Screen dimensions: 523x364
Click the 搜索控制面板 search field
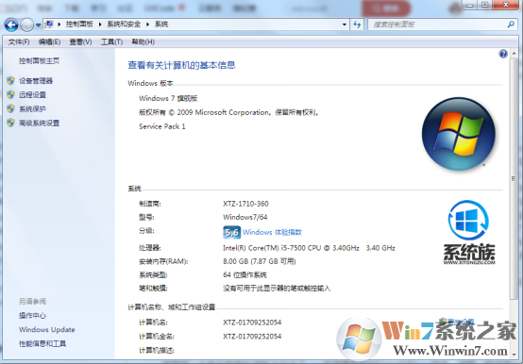(x=438, y=25)
